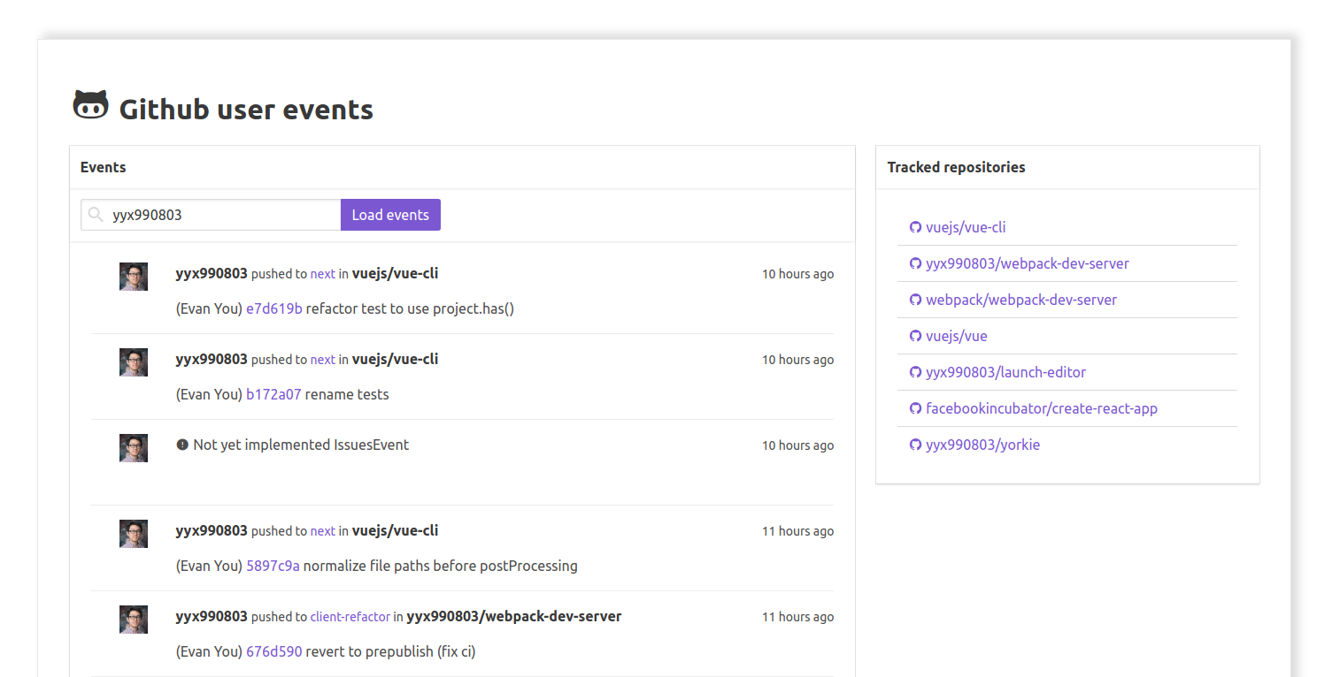Open vuejs/vue-cli in Tracked repositories
Image resolution: width=1332 pixels, height=677 pixels.
click(x=966, y=227)
